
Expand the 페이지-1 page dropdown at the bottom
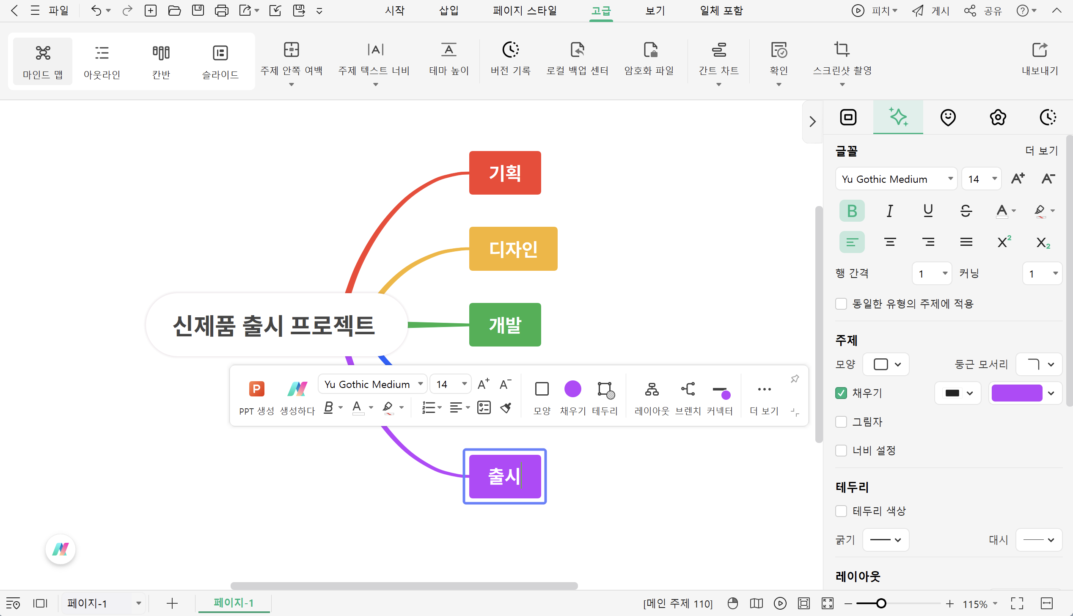138,603
